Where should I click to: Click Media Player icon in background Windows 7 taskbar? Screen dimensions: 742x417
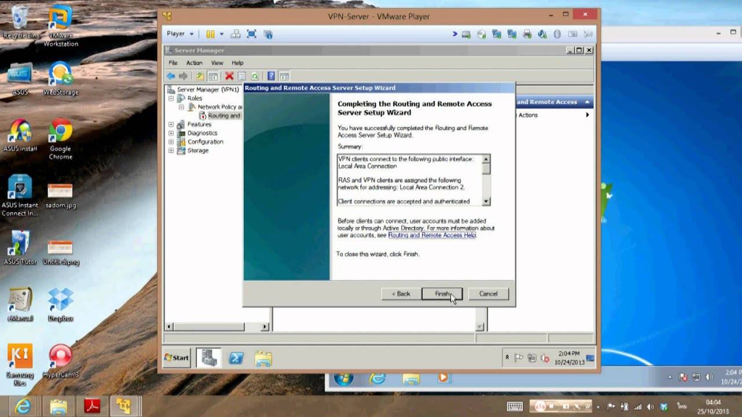click(443, 379)
